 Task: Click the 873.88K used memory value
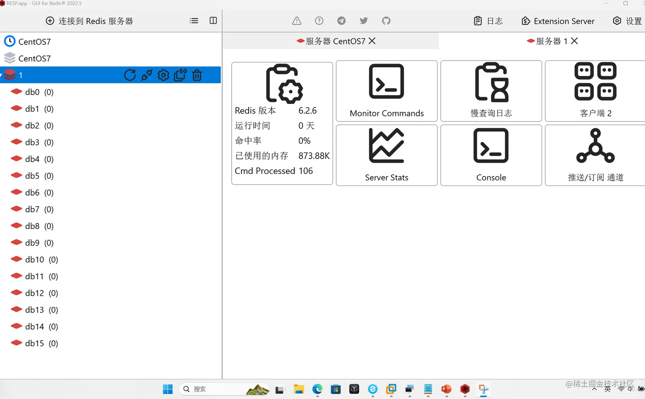(314, 156)
